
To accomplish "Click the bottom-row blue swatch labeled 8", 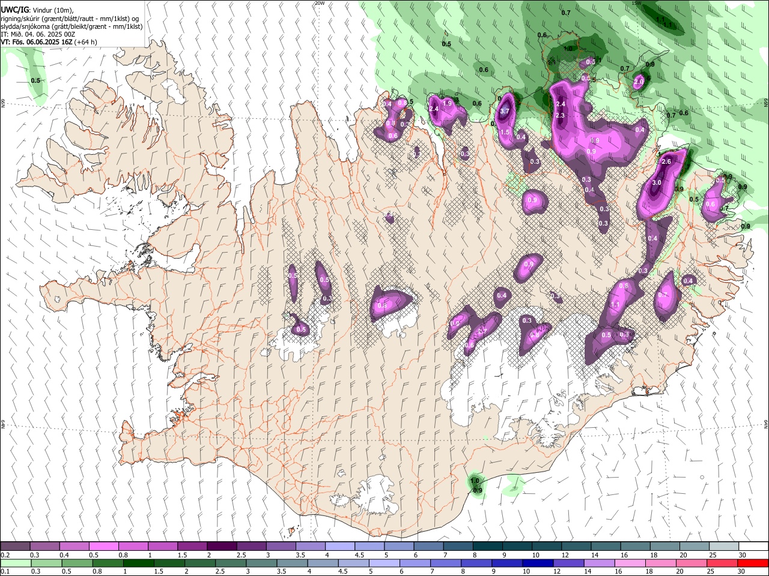I will [476, 563].
